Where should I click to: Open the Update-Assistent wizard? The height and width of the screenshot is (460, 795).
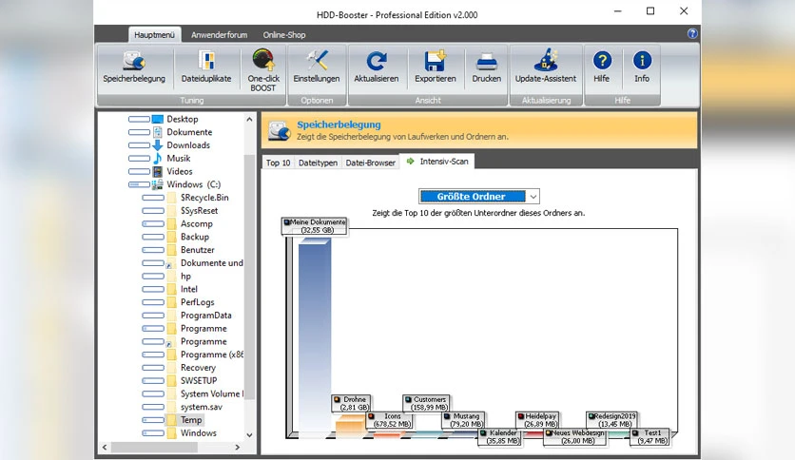point(546,67)
